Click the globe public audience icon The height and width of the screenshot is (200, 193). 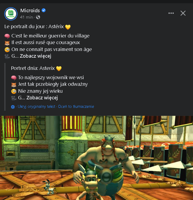tap(38, 17)
